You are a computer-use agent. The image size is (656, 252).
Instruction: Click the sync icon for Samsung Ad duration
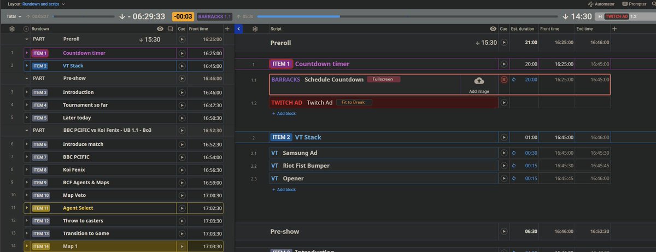514,153
